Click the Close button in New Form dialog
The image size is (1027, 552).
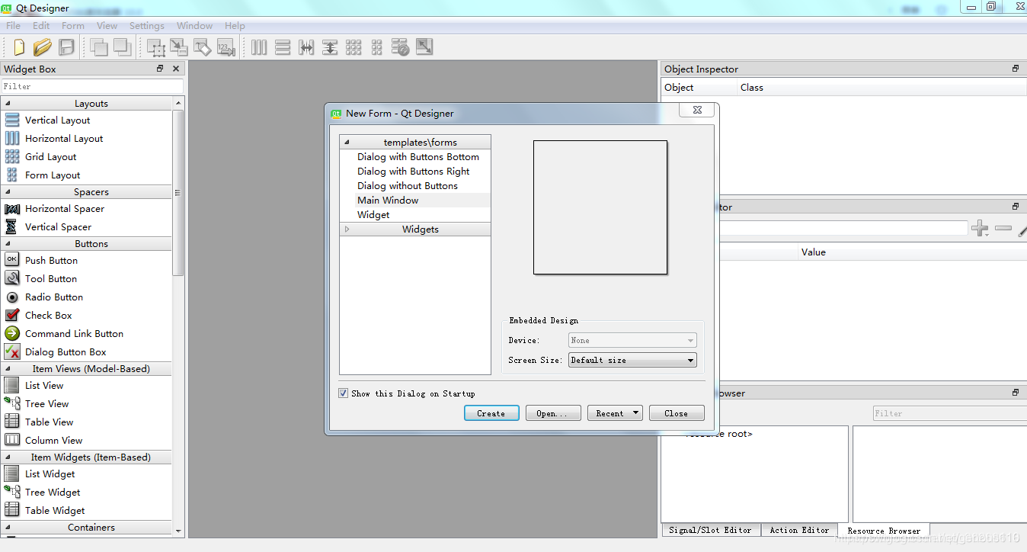pyautogui.click(x=677, y=413)
